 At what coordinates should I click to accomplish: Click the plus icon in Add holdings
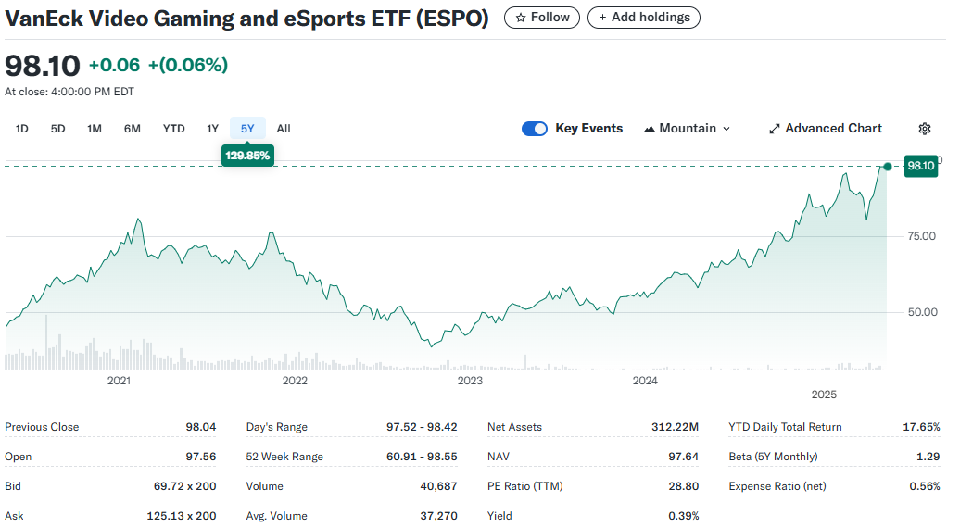(602, 18)
